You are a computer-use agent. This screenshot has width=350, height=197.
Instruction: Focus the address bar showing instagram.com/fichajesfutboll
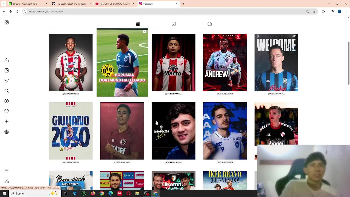coord(170,11)
